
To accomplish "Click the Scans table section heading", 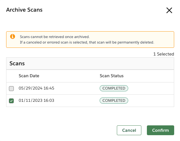I will 17,63.
